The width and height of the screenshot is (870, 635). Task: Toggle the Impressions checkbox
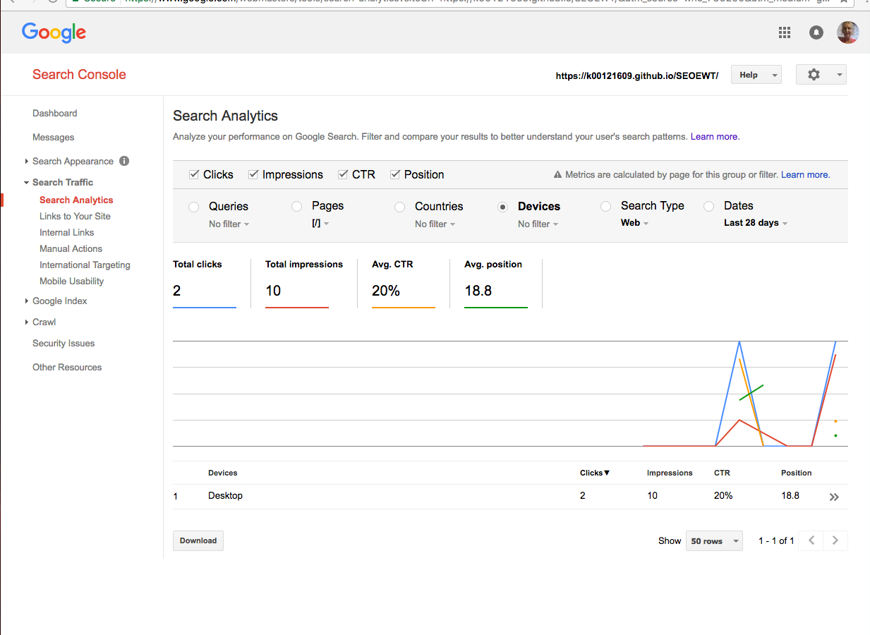tap(253, 174)
